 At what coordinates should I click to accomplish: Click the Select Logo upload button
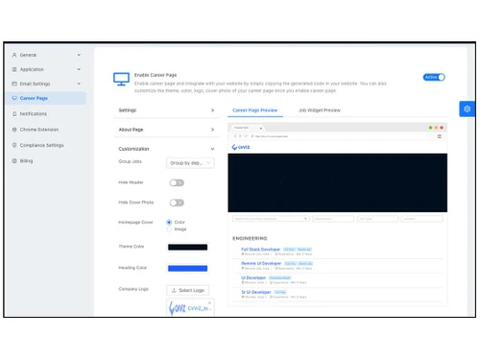pyautogui.click(x=188, y=290)
